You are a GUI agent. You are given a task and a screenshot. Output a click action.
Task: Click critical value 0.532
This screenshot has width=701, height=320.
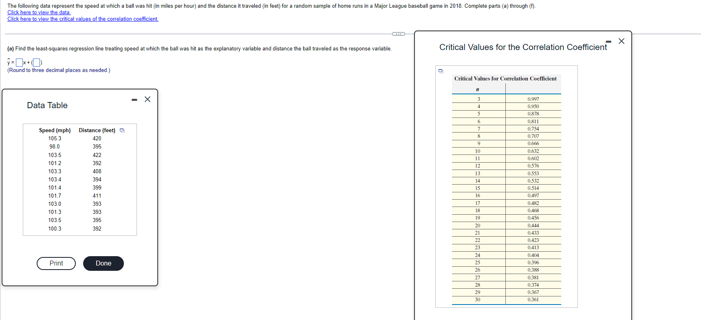pyautogui.click(x=533, y=181)
